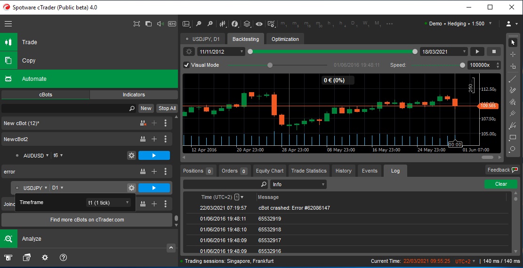Toggle the eye visibility options
523x268 pixels.
tap(259, 24)
